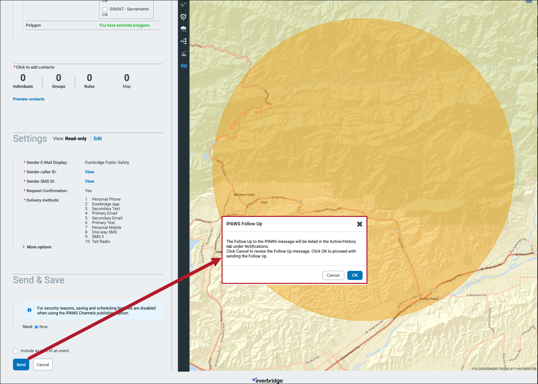The height and width of the screenshot is (384, 538).
Task: Open the shield checkmark safety layer
Action: pyautogui.click(x=184, y=17)
